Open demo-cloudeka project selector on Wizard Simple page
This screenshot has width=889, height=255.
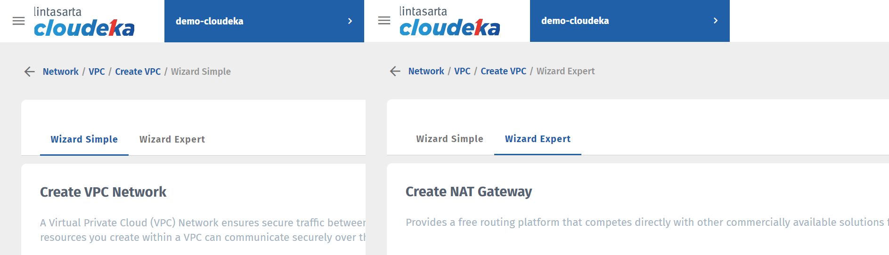[210, 21]
